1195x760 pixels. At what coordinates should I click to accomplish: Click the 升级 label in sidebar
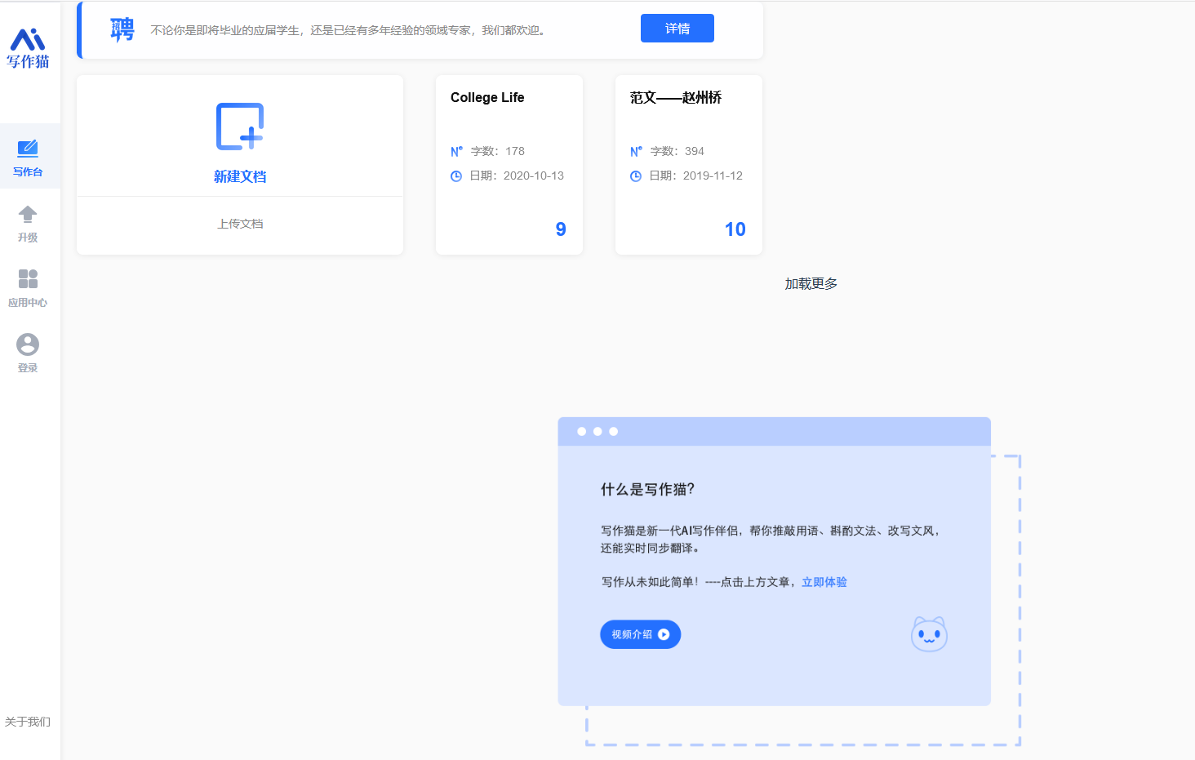[x=28, y=238]
